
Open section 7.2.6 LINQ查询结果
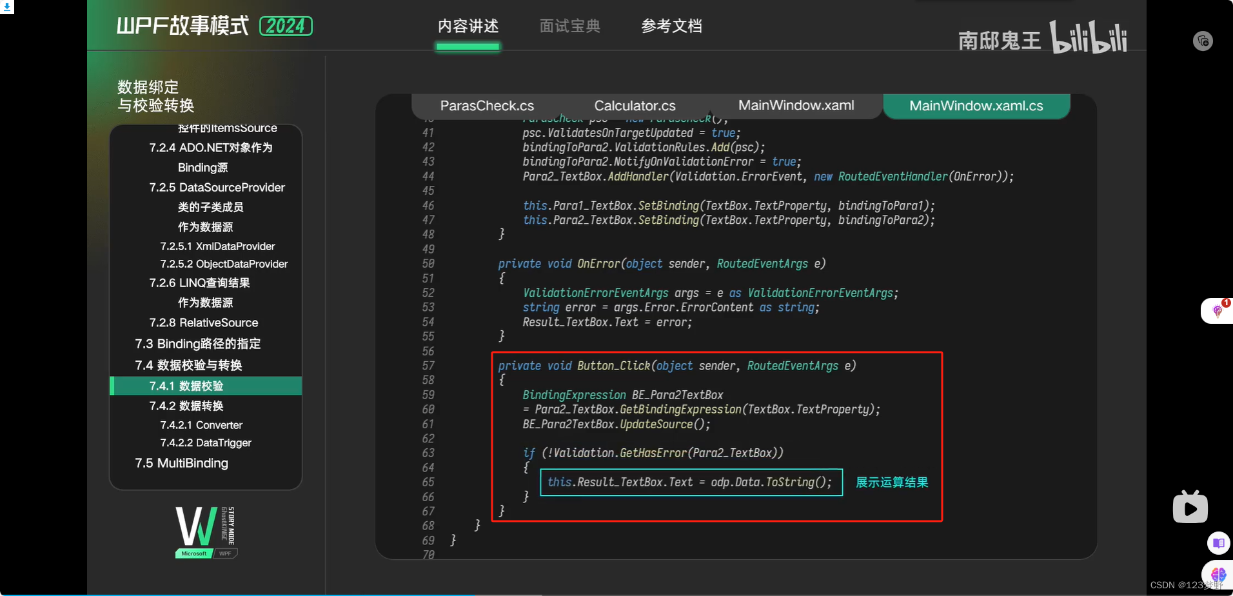click(x=199, y=283)
